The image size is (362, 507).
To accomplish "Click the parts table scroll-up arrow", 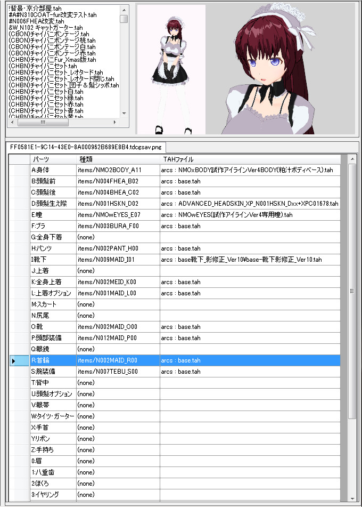I will 352,159.
